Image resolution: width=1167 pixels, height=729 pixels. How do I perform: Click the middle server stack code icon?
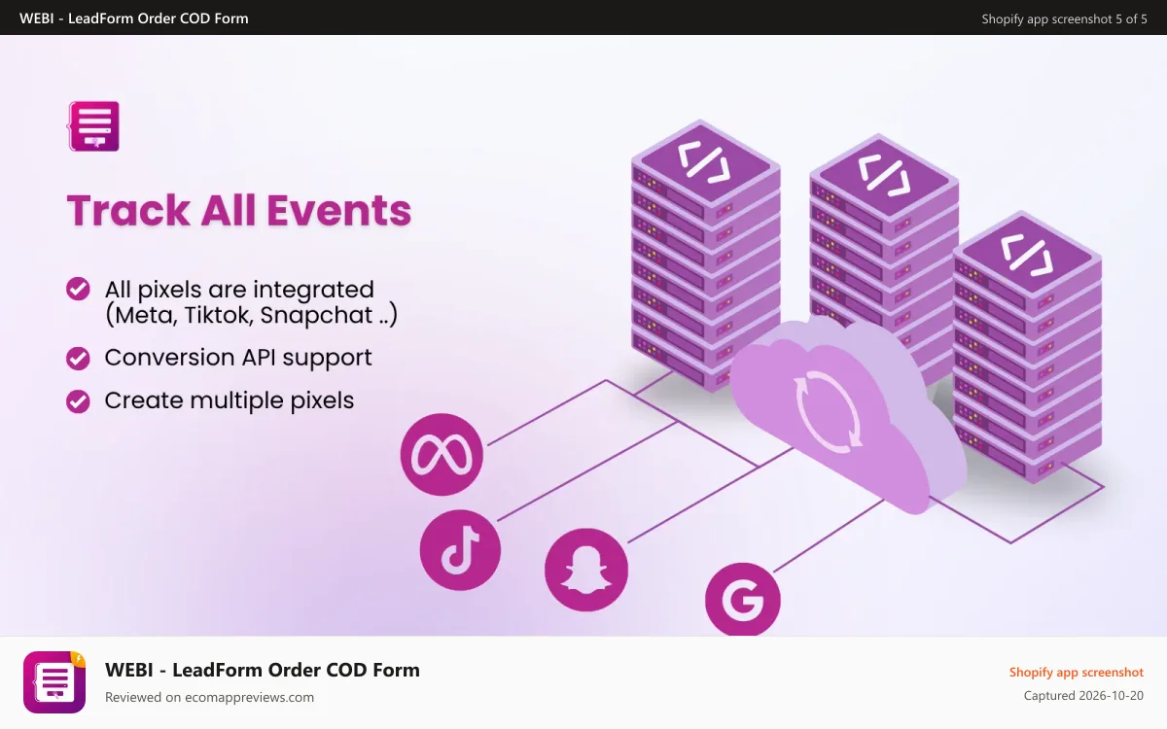click(x=884, y=176)
